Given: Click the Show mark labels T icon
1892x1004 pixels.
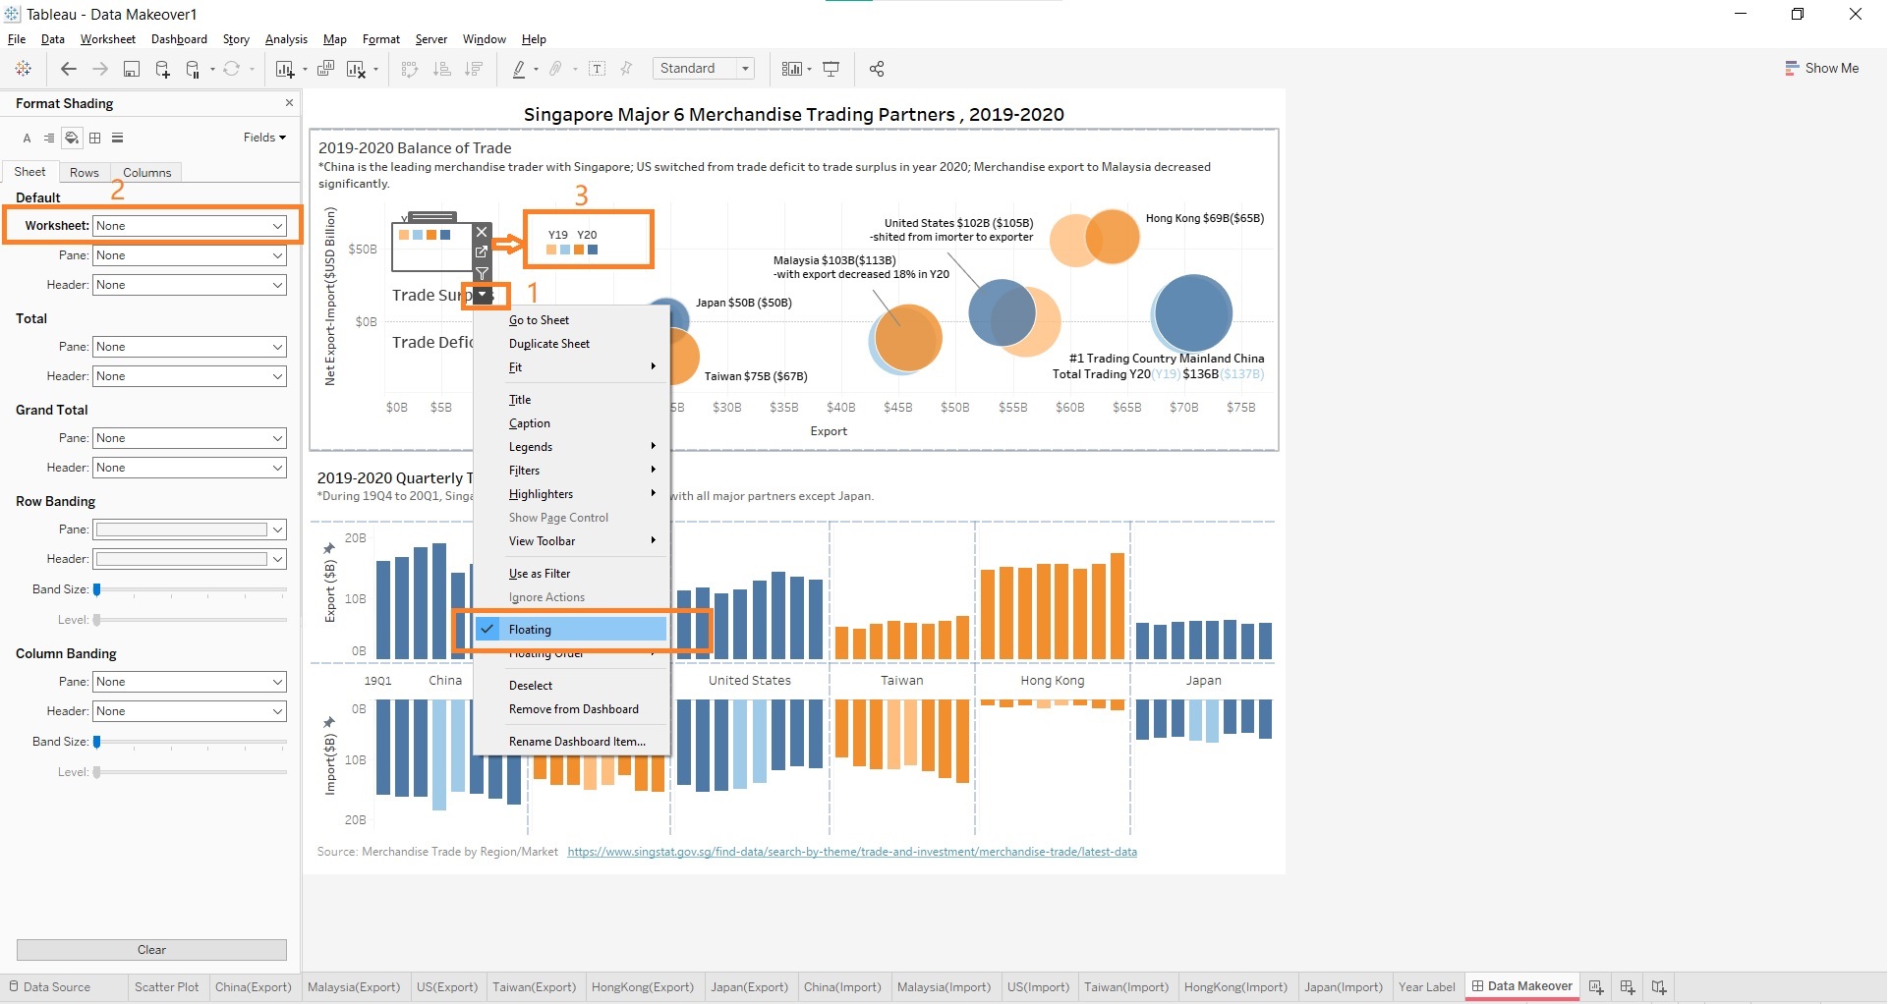Looking at the screenshot, I should tap(597, 69).
